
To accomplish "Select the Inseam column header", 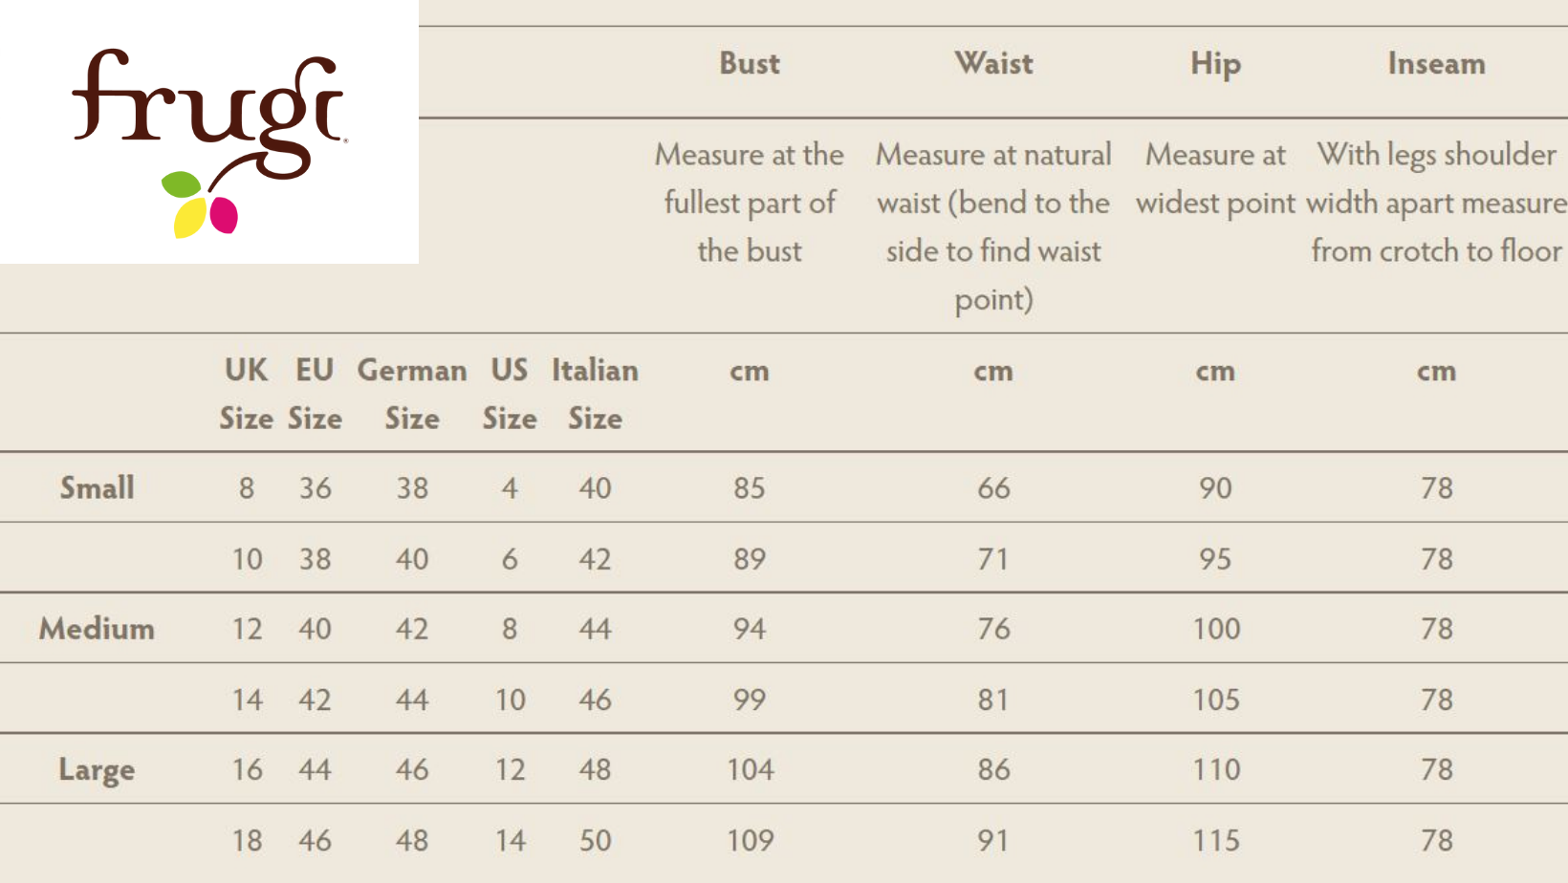I will (x=1436, y=63).
